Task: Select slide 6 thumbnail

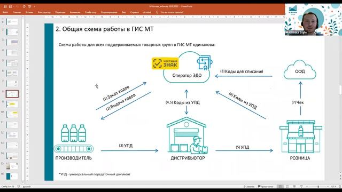Action: 12,73
